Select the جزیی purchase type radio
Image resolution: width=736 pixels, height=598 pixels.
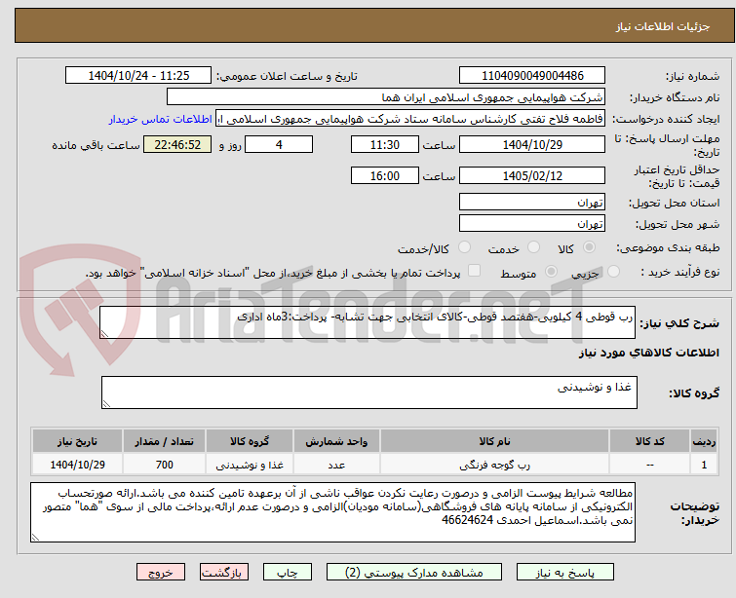[x=613, y=271]
